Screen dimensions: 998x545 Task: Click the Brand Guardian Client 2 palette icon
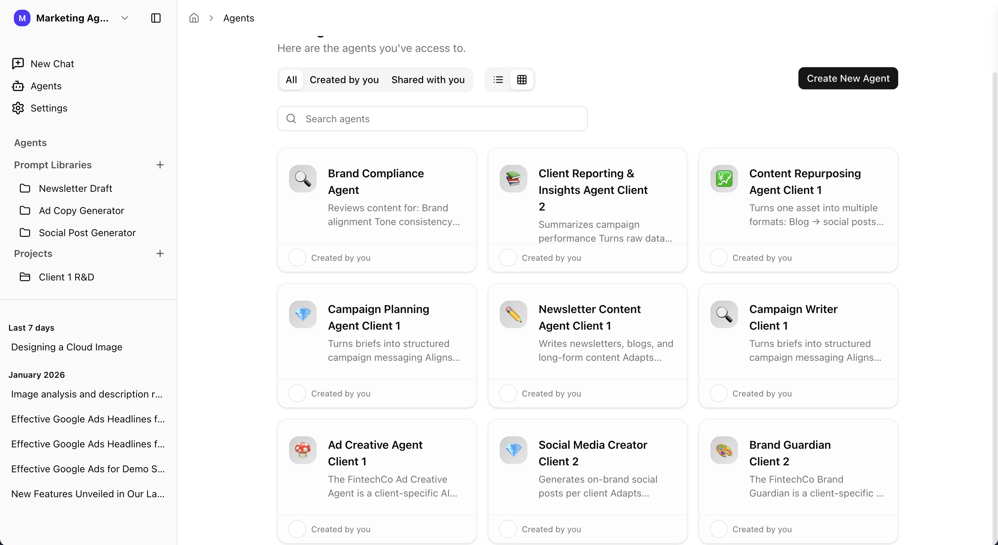724,450
